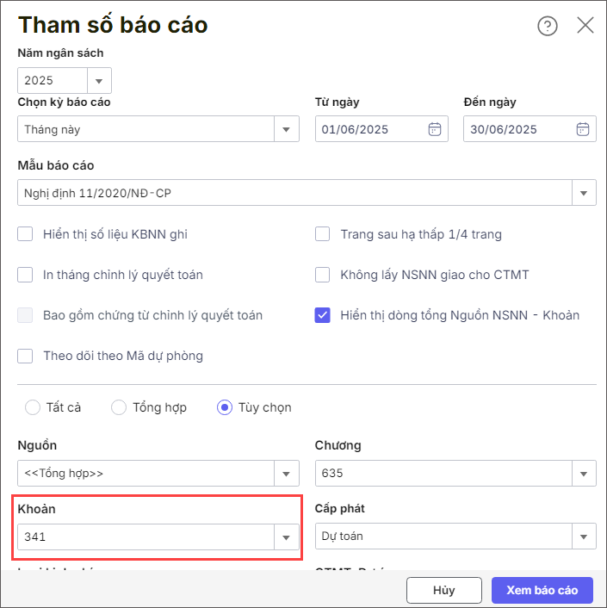Expand the Nguồn dropdown list

[286, 474]
